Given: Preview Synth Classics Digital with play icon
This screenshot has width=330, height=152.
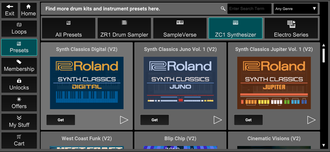Looking at the screenshot, I should pos(124,120).
